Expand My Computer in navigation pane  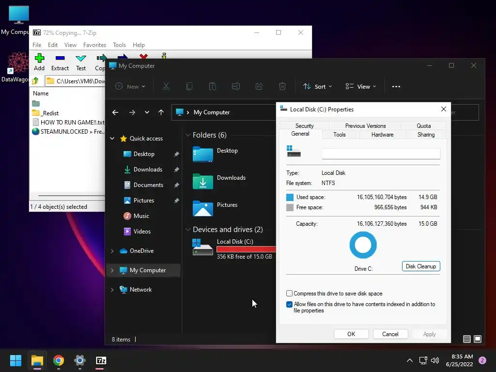click(112, 270)
